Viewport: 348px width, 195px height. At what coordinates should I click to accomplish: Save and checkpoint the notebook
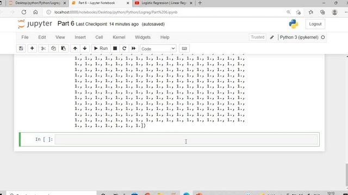(x=21, y=48)
